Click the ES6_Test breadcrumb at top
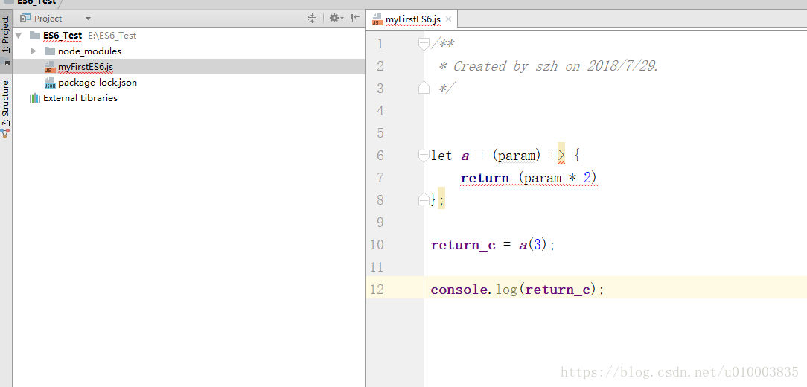 click(35, 2)
